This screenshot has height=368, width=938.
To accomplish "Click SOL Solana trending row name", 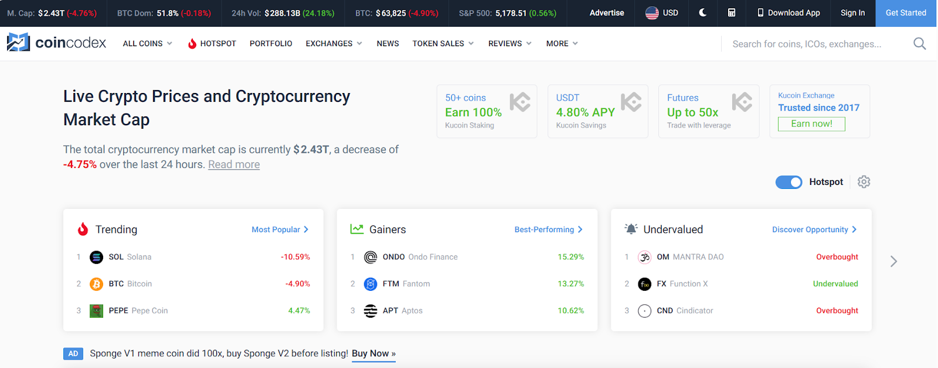I will point(130,257).
